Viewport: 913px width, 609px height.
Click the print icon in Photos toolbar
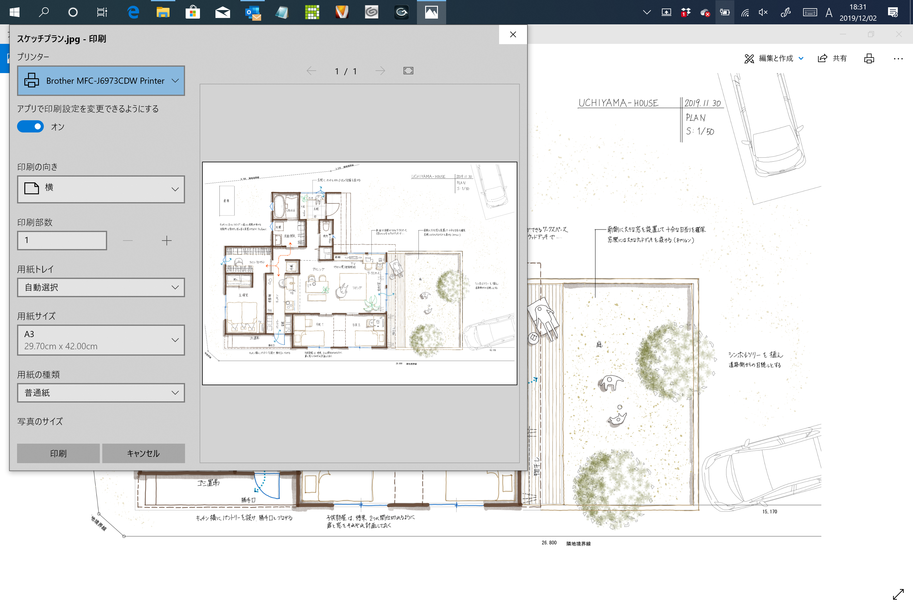869,58
